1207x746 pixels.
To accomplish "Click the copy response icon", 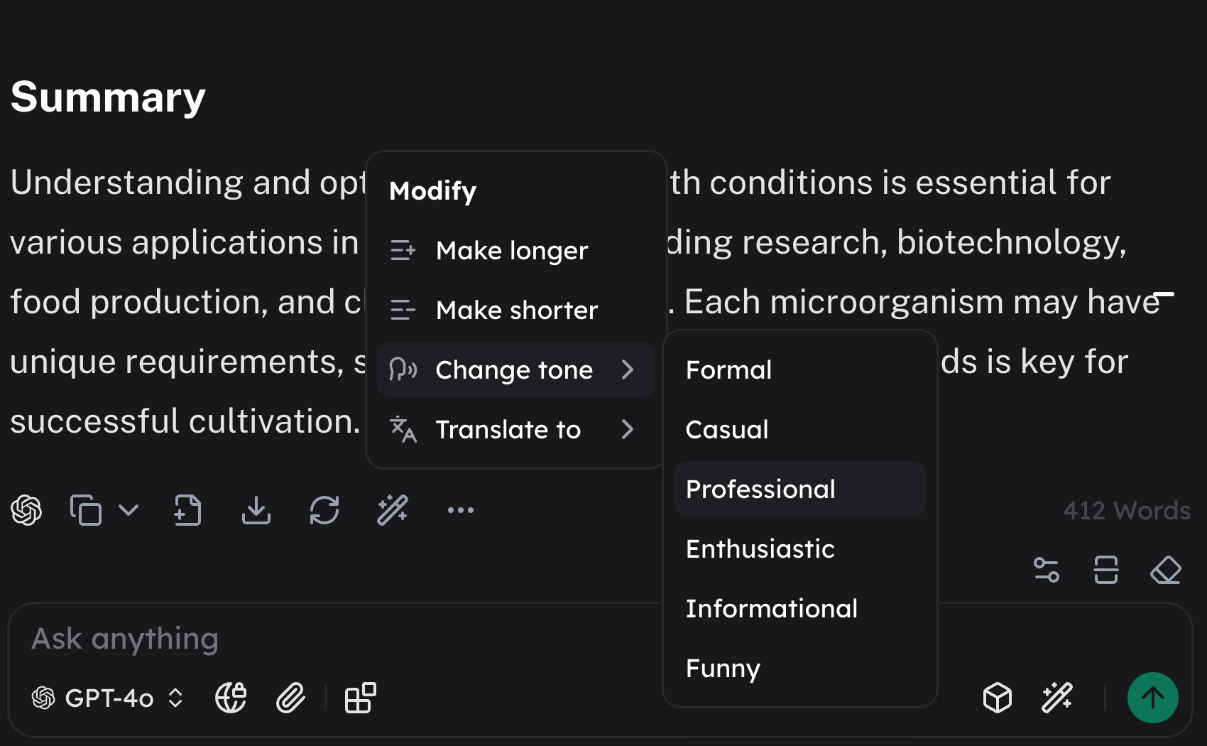I will pyautogui.click(x=86, y=510).
